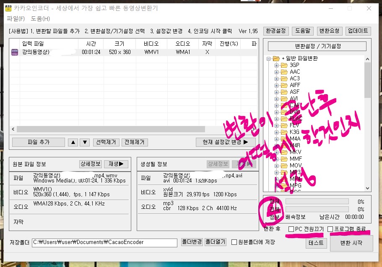Open 환경설정 settings
The width and height of the screenshot is (382, 267).
click(x=276, y=31)
